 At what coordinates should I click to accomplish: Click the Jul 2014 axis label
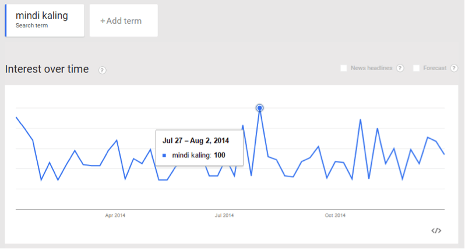pyautogui.click(x=224, y=215)
